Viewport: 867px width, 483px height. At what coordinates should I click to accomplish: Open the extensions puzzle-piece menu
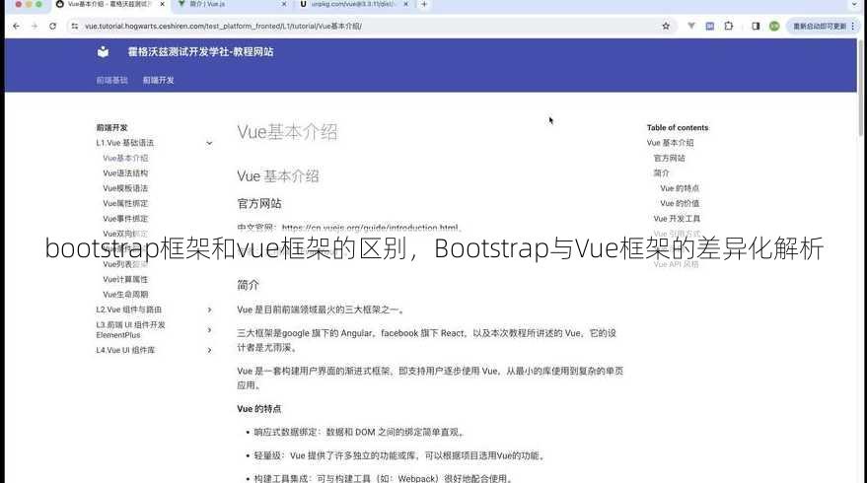[x=729, y=26]
